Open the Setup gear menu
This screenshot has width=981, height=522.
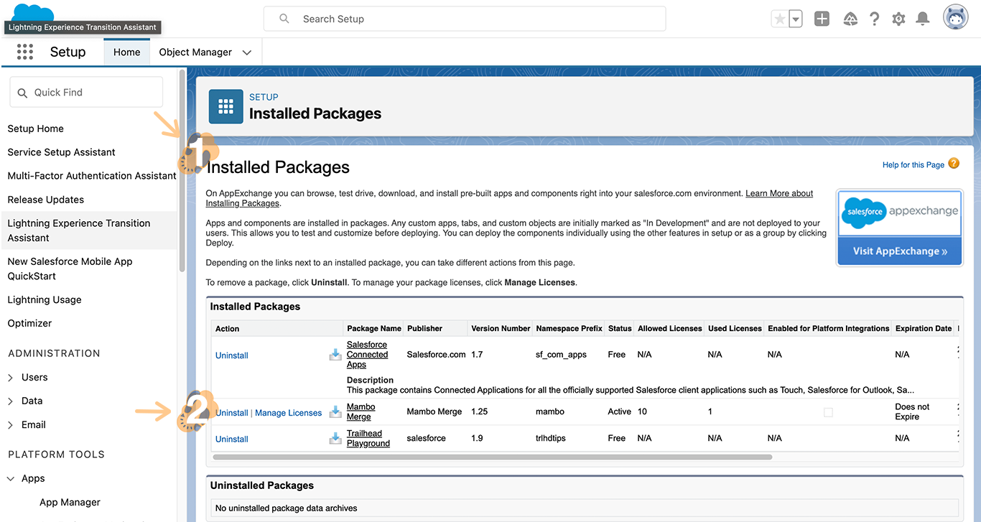tap(898, 19)
